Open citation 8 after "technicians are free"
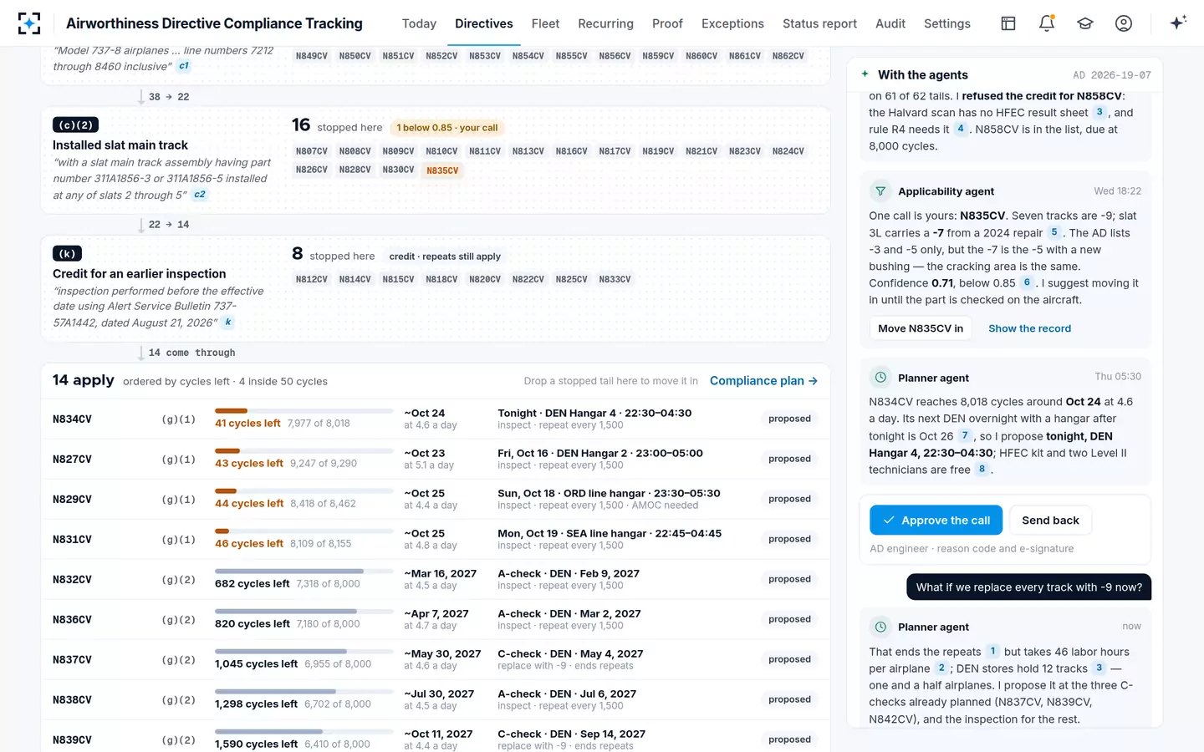 pyautogui.click(x=982, y=469)
